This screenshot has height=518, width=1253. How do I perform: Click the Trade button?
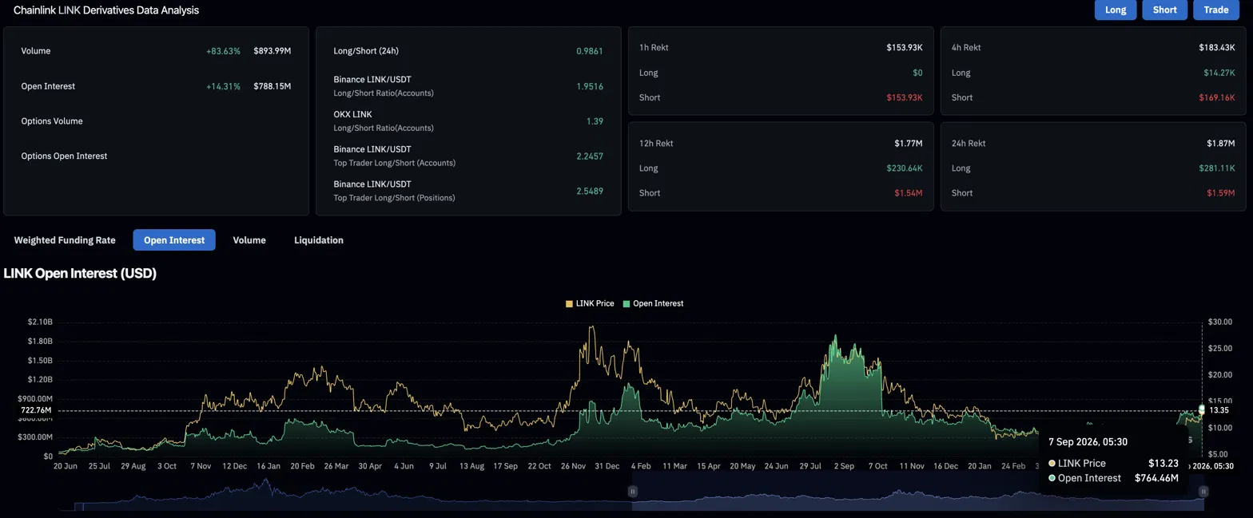click(x=1216, y=10)
